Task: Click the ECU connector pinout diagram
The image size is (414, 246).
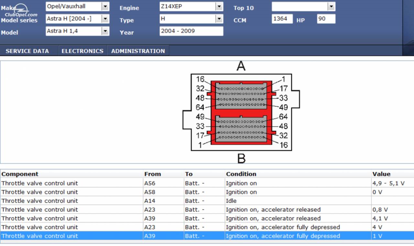Action: 241,112
